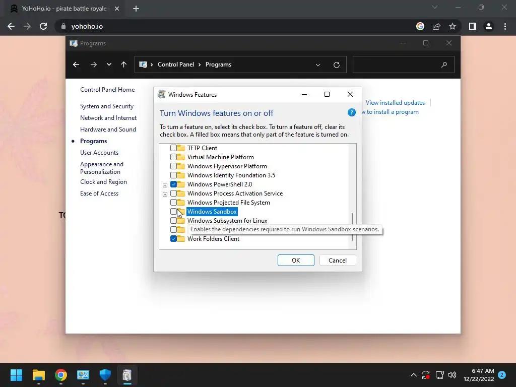Open the Windows Start menu
Screen dimensions: 516x387
click(17, 375)
